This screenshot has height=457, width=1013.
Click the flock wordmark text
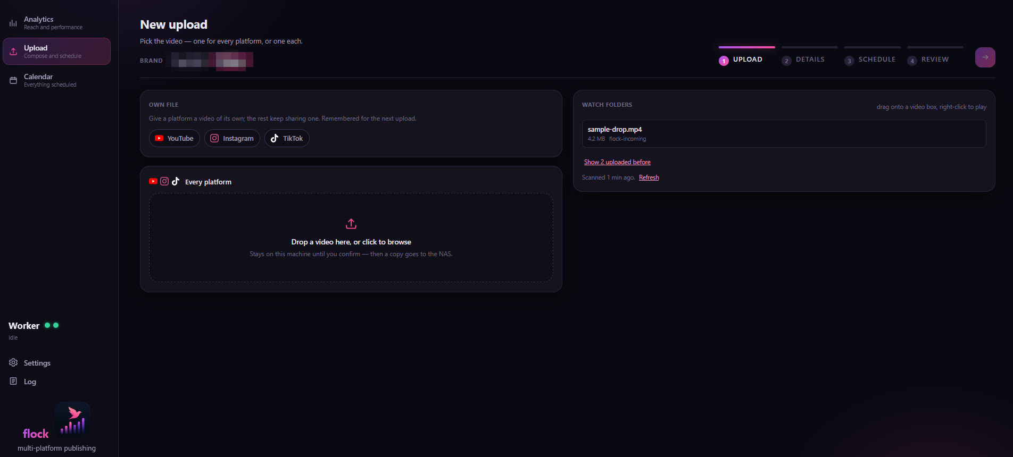tap(36, 434)
